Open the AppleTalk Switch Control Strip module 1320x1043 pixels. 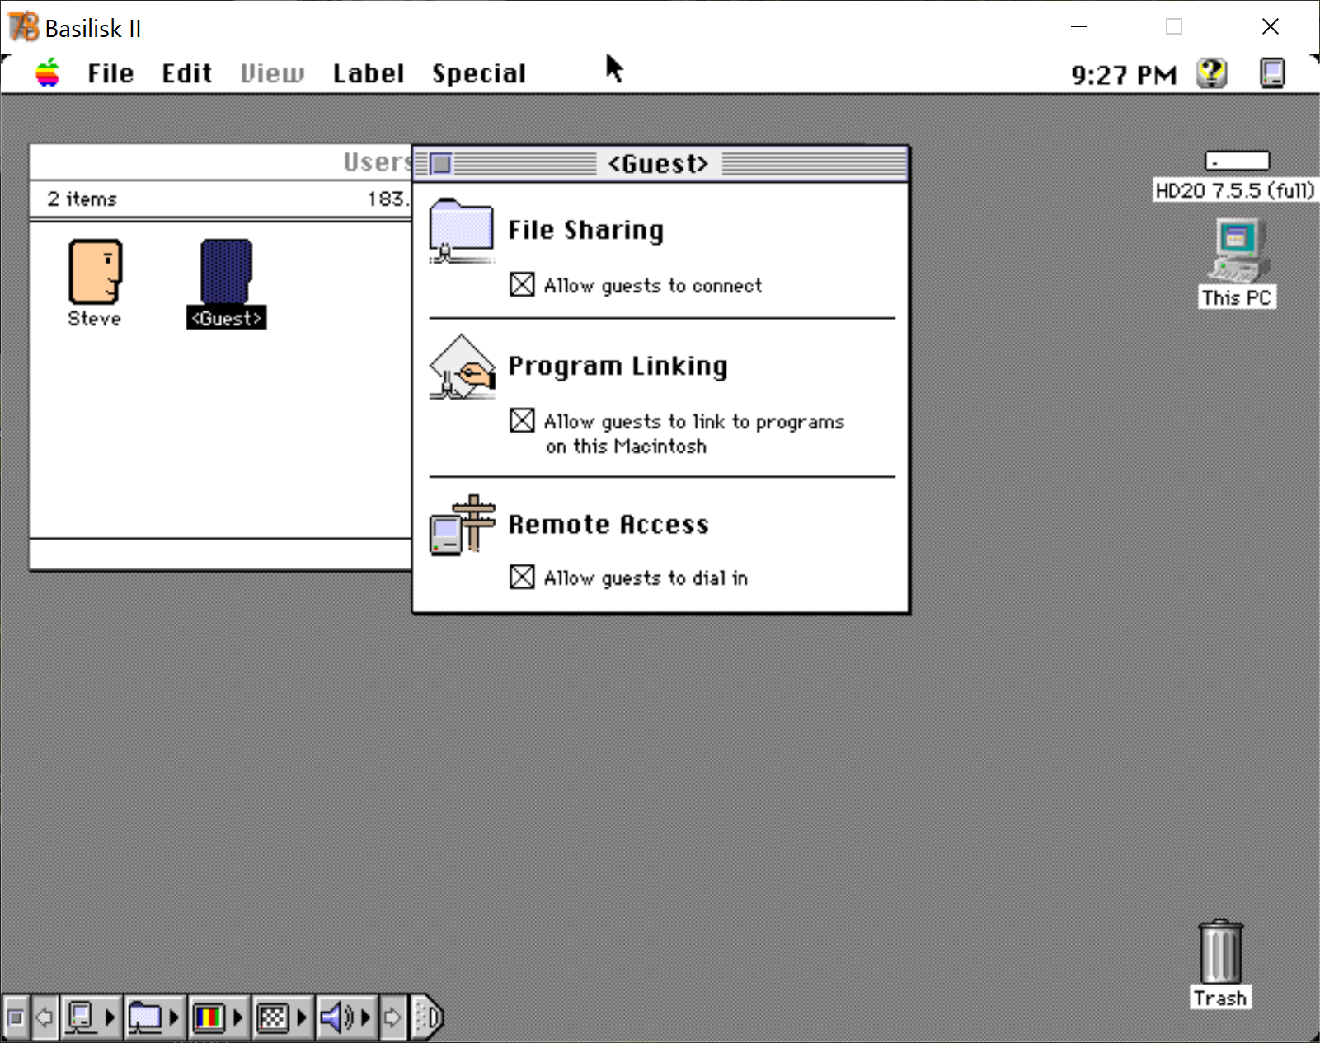pyautogui.click(x=90, y=1017)
